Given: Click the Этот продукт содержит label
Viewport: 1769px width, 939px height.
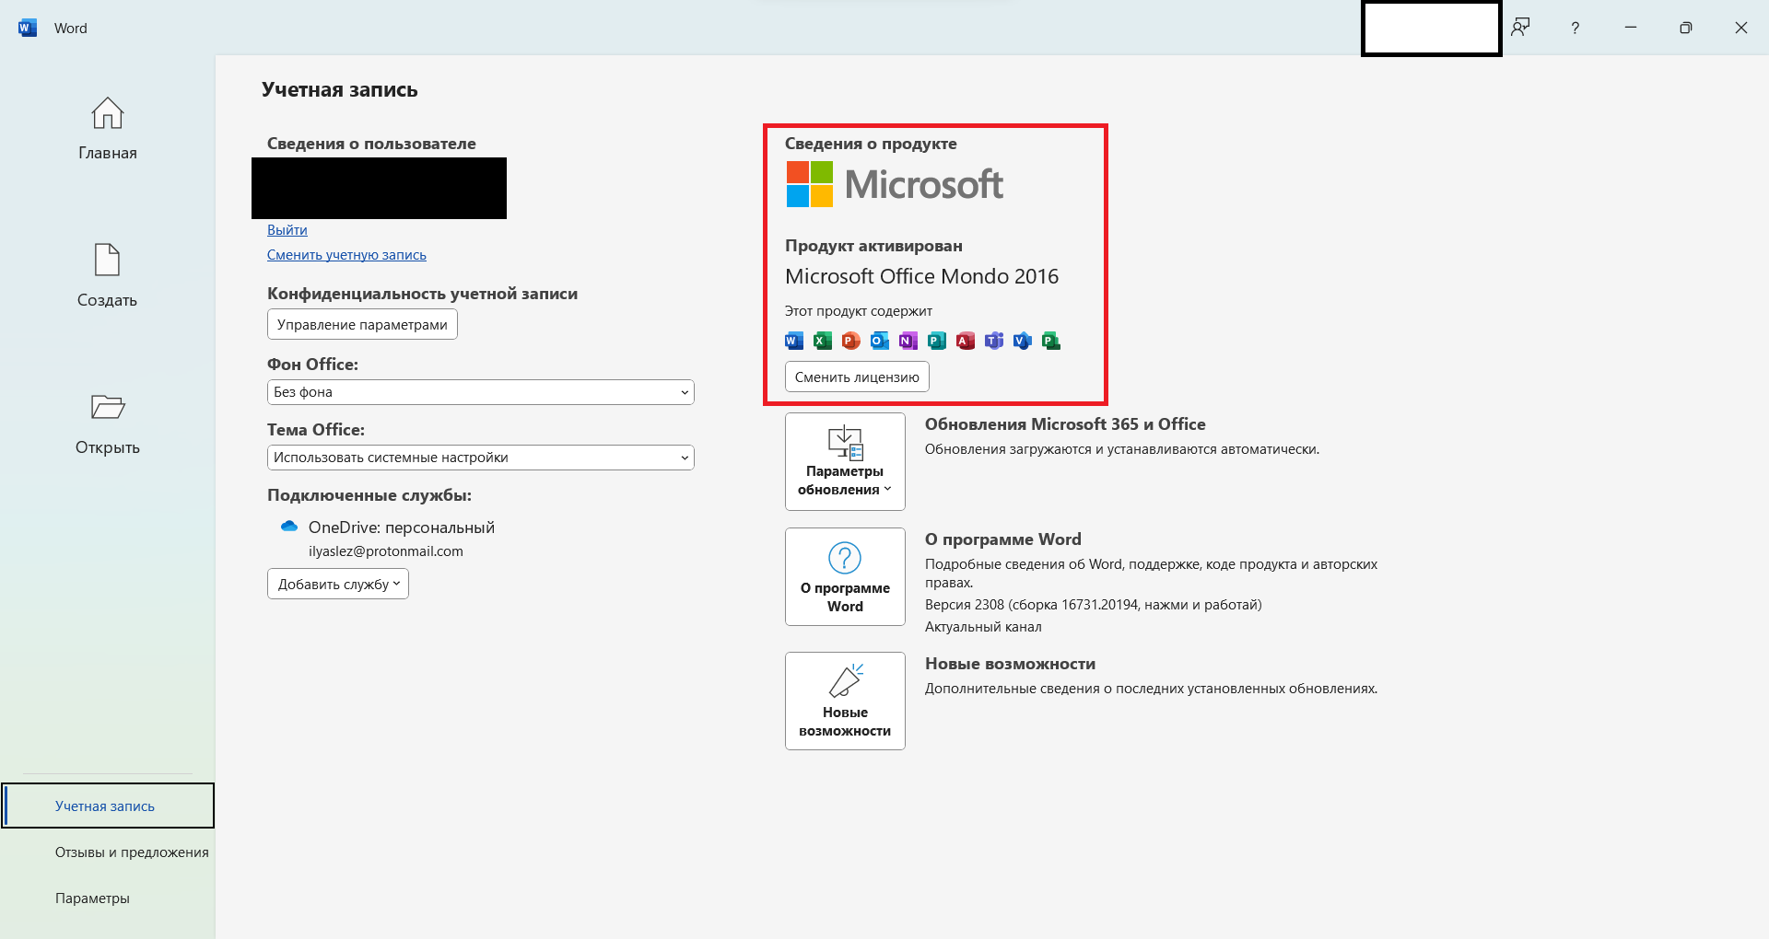Looking at the screenshot, I should coord(859,311).
